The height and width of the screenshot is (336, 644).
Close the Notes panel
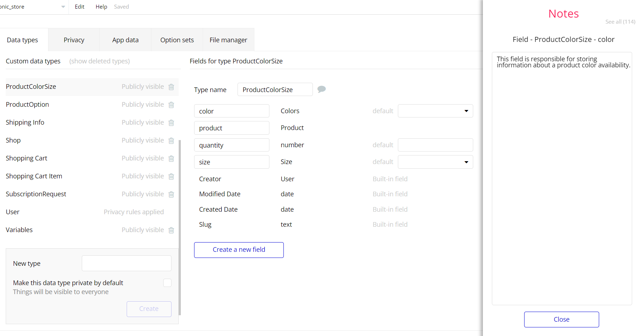561,320
